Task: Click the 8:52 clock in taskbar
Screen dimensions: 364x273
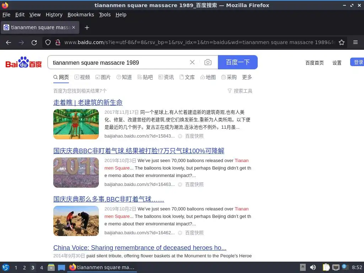Action: 357,267
